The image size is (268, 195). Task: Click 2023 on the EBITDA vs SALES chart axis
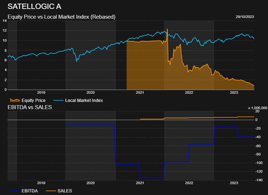234,183
